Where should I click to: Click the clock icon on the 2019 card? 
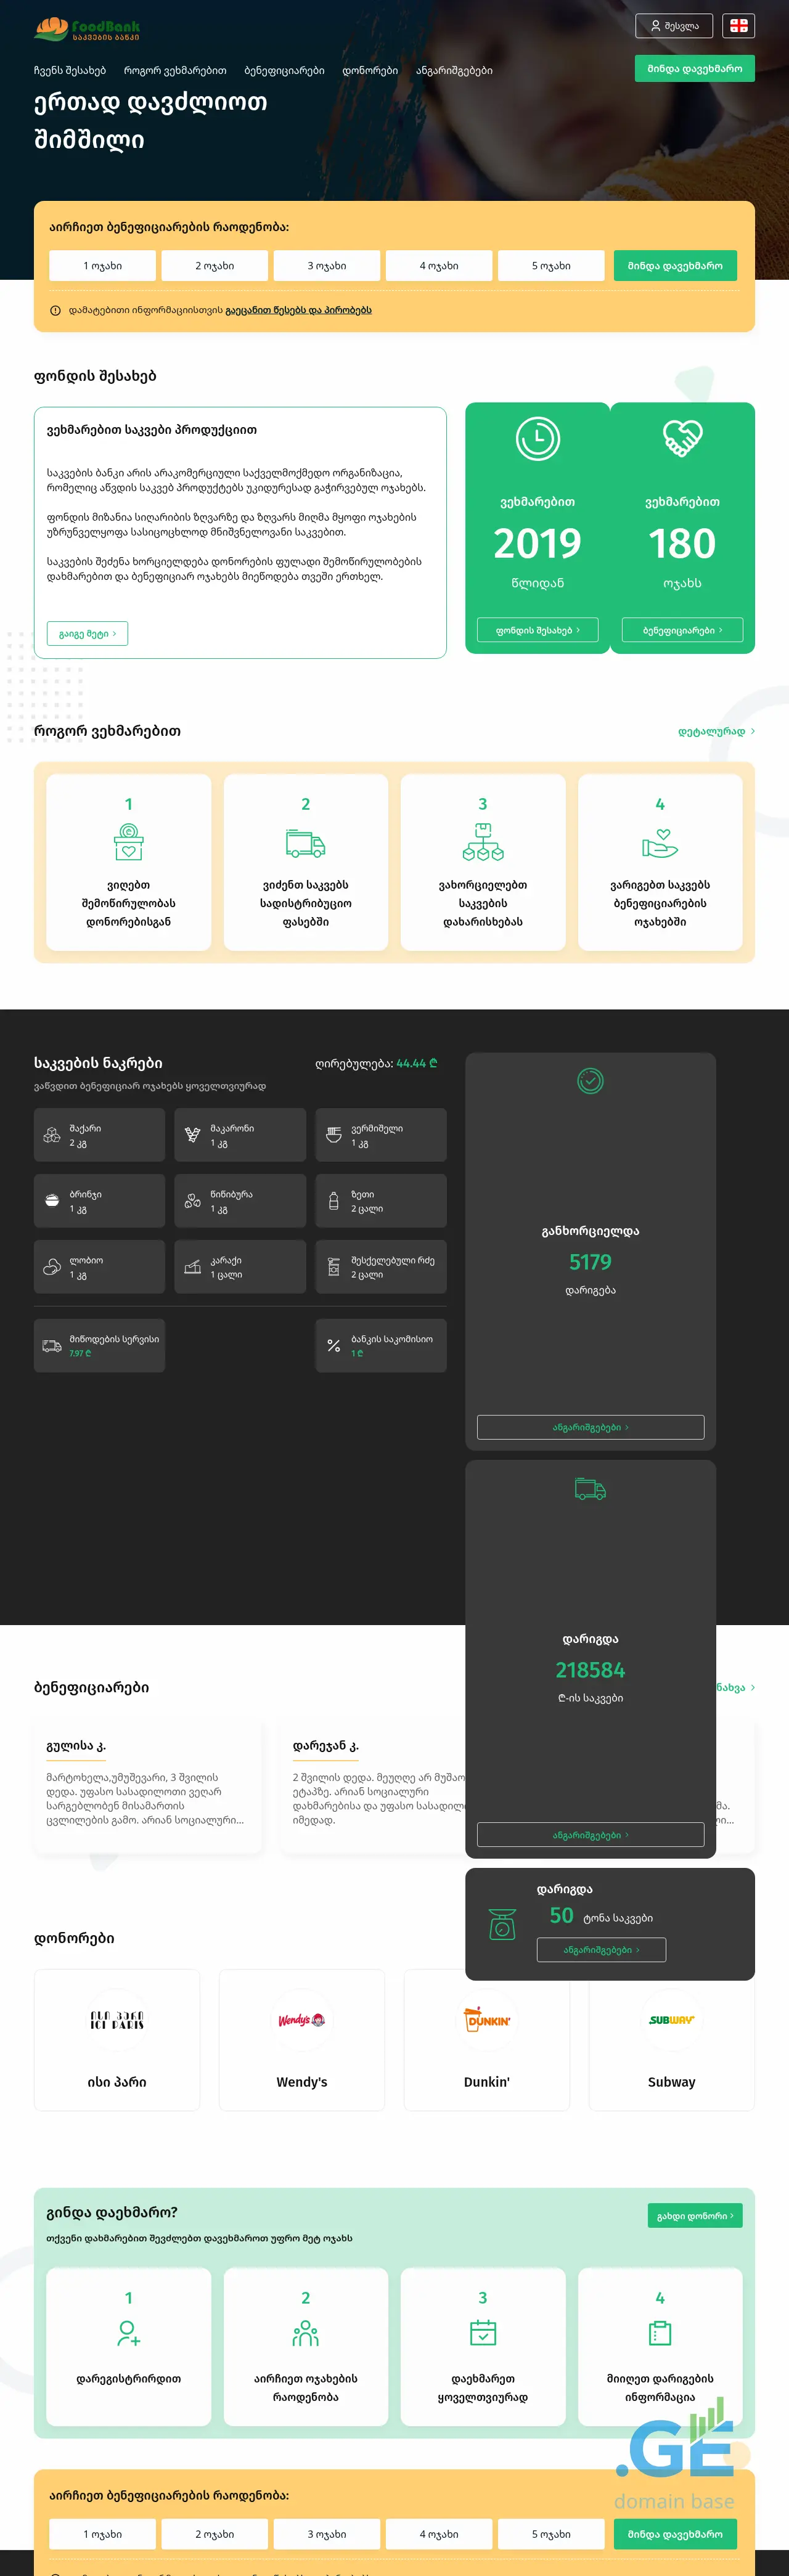537,439
